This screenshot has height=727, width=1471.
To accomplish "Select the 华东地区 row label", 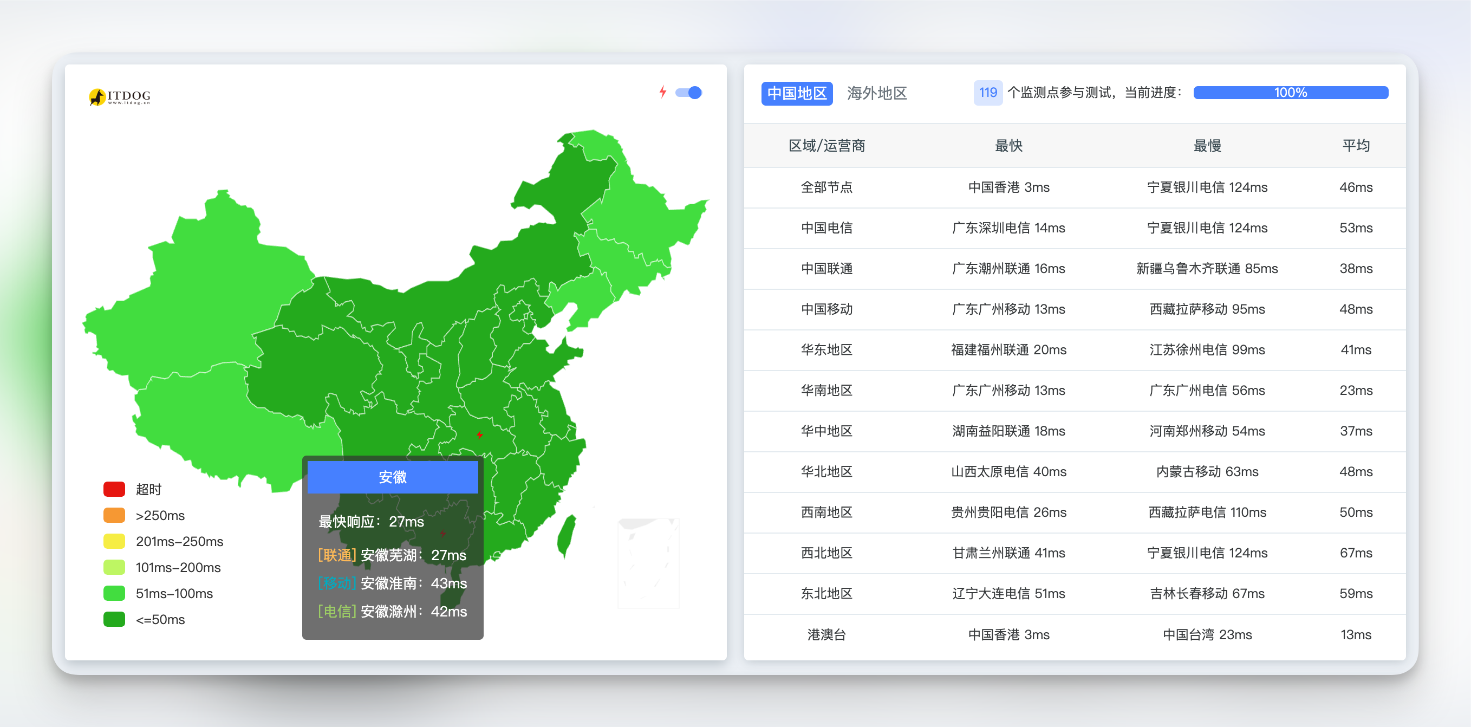I will (826, 349).
